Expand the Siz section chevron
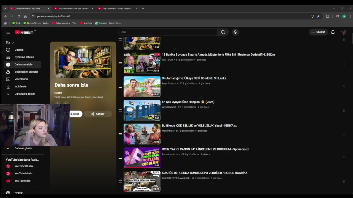This screenshot has height=198, width=353. click(x=13, y=43)
